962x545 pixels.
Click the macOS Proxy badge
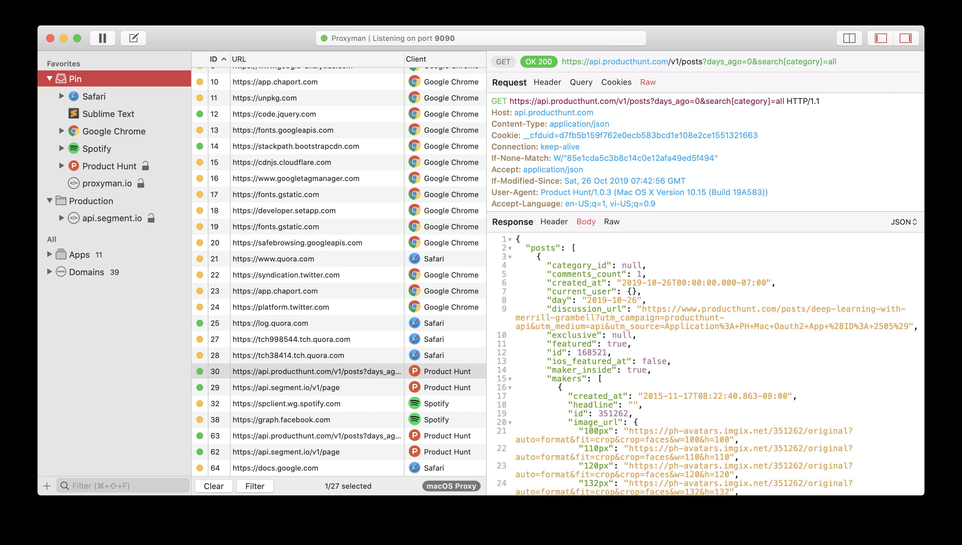coord(451,486)
